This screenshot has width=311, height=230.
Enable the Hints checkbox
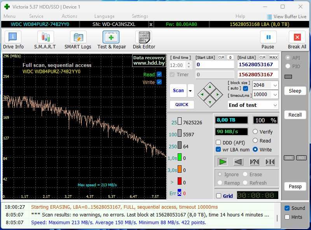pos(287,217)
